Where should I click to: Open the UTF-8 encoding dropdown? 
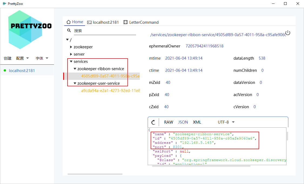(226, 122)
